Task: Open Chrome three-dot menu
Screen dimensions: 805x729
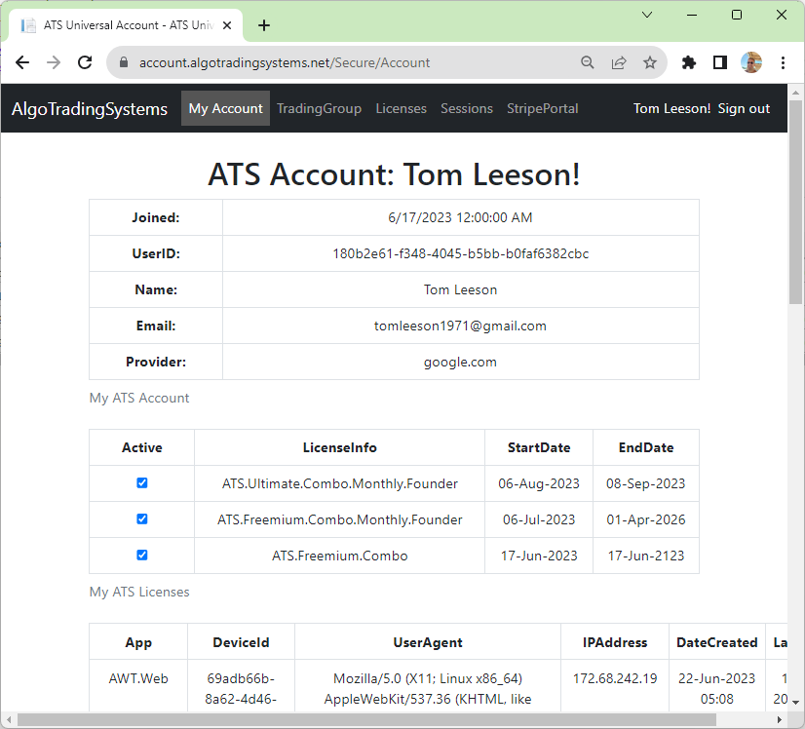Action: pos(783,62)
